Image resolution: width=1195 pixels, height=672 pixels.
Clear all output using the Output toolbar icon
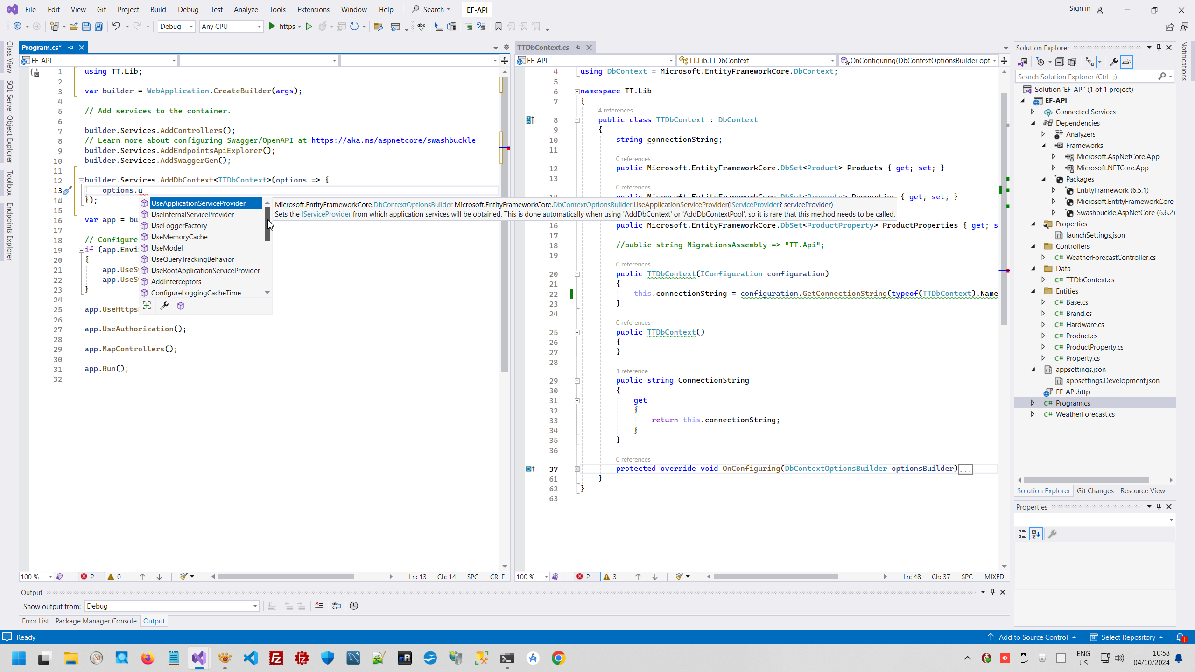(x=319, y=606)
